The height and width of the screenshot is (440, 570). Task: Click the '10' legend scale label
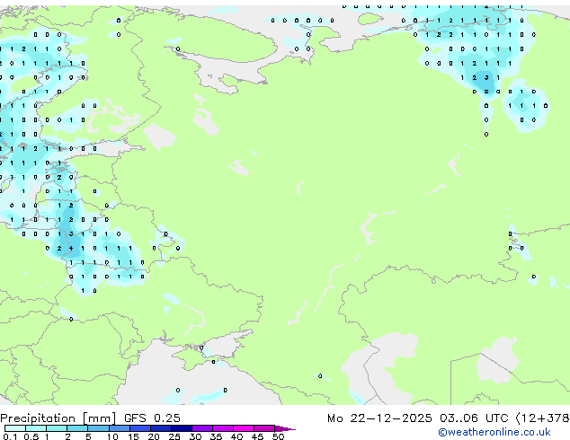[x=112, y=436]
